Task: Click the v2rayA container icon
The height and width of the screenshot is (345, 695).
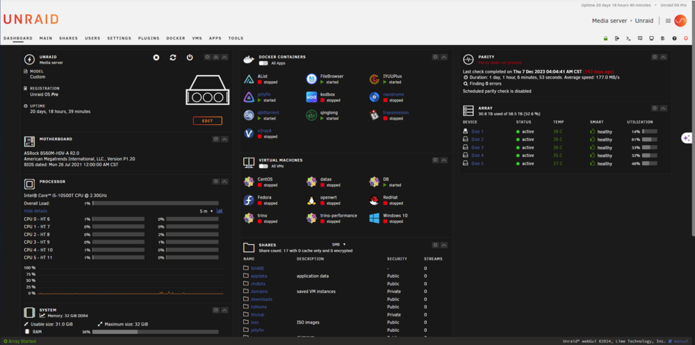Action: click(x=249, y=133)
